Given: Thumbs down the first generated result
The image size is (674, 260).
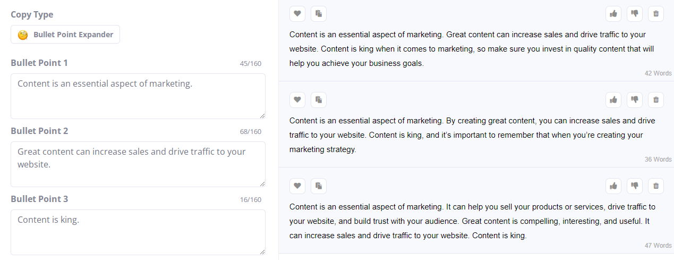Looking at the screenshot, I should coord(635,13).
